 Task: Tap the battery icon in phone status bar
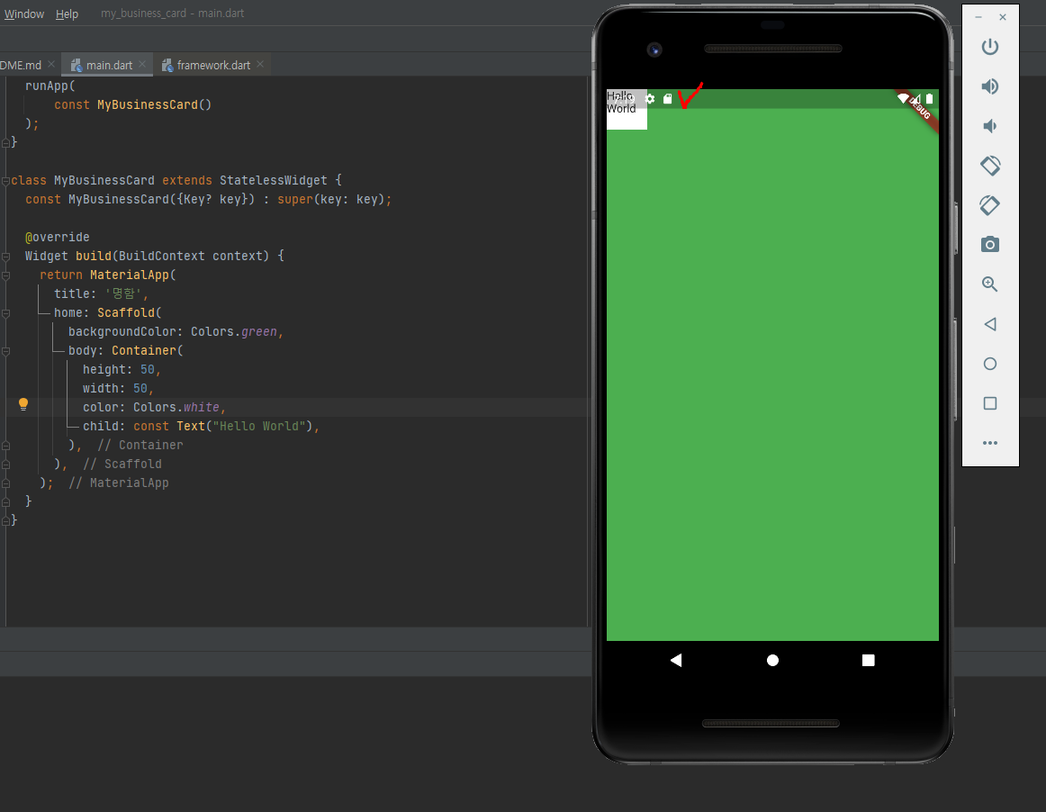[x=929, y=99]
